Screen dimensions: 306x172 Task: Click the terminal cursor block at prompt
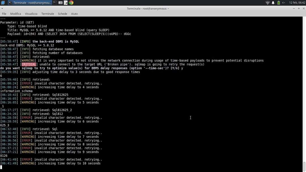pos(1,167)
